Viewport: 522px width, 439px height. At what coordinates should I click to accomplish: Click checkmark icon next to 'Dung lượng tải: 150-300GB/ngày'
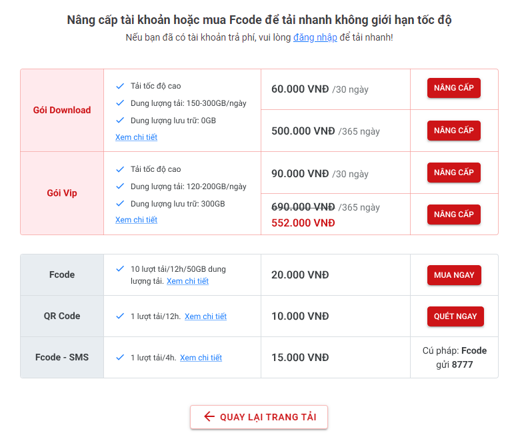[x=120, y=103]
